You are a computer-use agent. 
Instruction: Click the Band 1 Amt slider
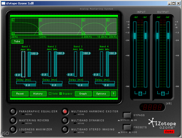pos(23,64)
